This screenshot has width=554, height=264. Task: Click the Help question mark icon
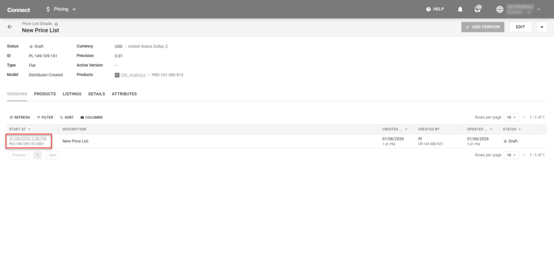click(428, 9)
